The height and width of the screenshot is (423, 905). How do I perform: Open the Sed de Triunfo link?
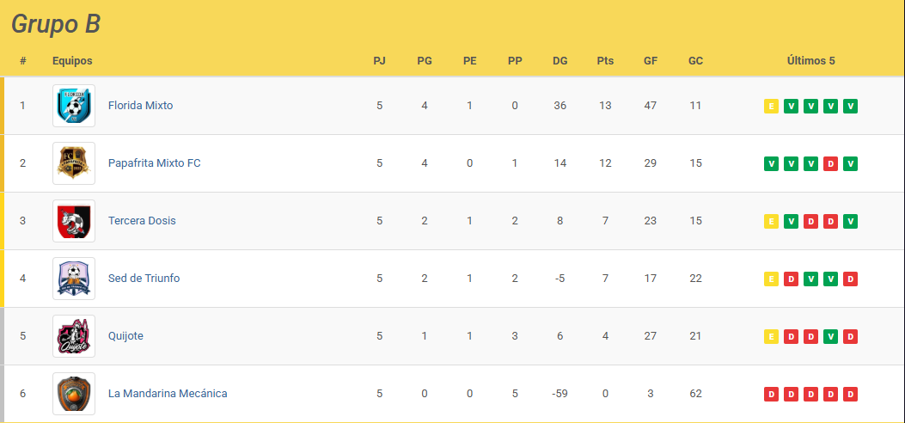click(144, 279)
